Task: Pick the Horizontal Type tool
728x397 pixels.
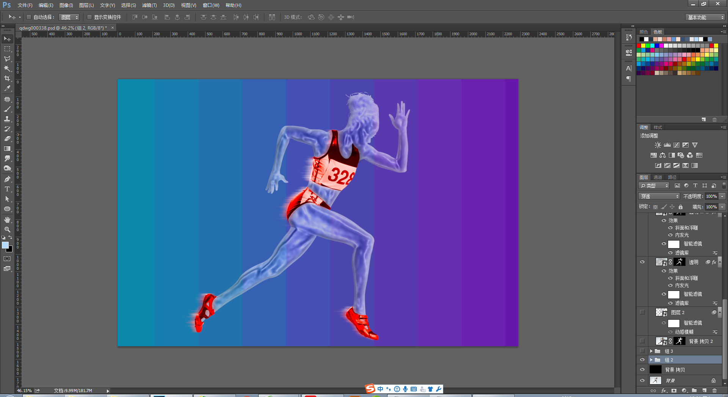Action: (7, 189)
